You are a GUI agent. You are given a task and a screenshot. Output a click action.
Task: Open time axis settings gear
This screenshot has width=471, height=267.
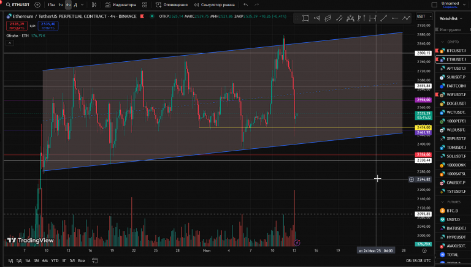424,250
